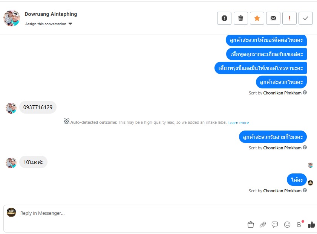
Task: Open the Dowruang Aintaphing contact name
Action: tap(51, 14)
